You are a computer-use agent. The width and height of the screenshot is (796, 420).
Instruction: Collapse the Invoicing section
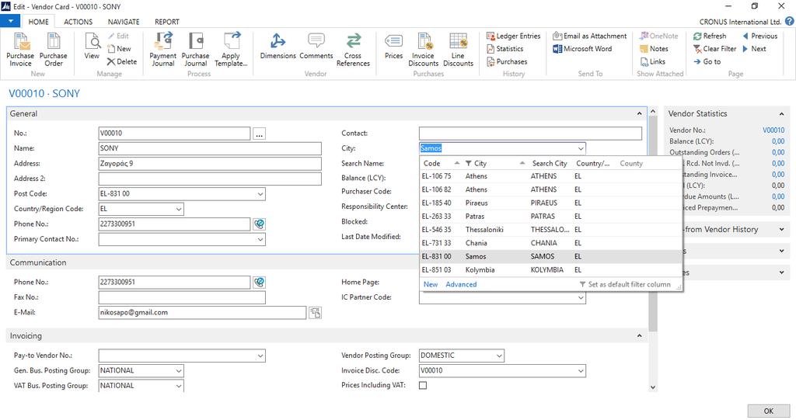[x=639, y=336]
